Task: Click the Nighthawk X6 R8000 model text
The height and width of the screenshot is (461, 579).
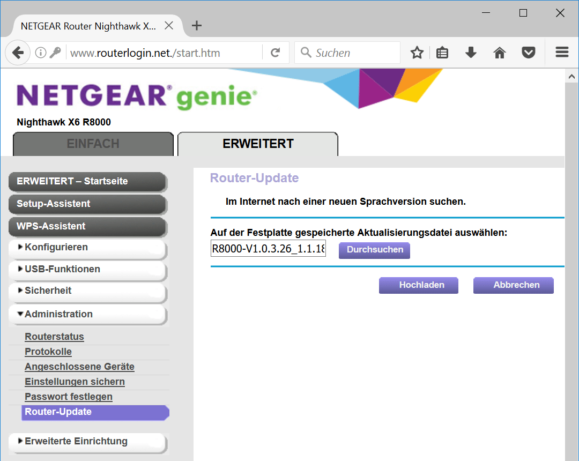Action: [x=63, y=122]
